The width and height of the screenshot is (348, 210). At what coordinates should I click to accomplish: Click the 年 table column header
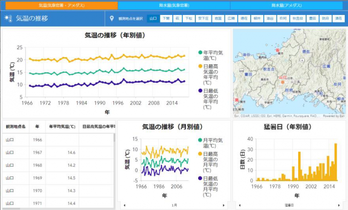point(37,126)
